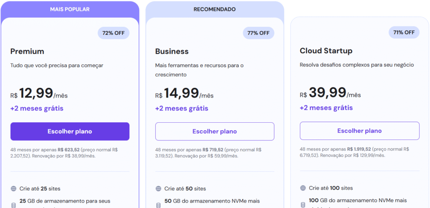
Task: Click the 72% OFF discount badge
Action: 114,33
